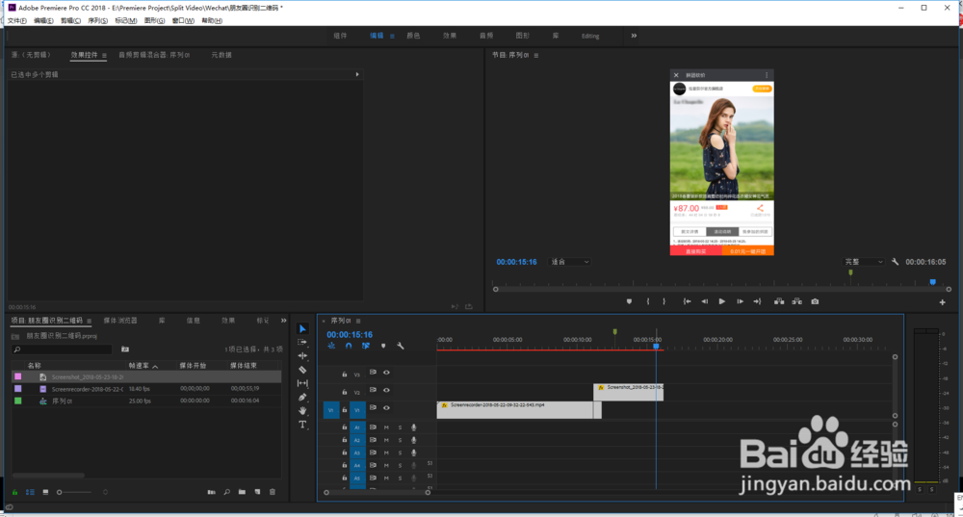Mute audio track A1

[386, 427]
